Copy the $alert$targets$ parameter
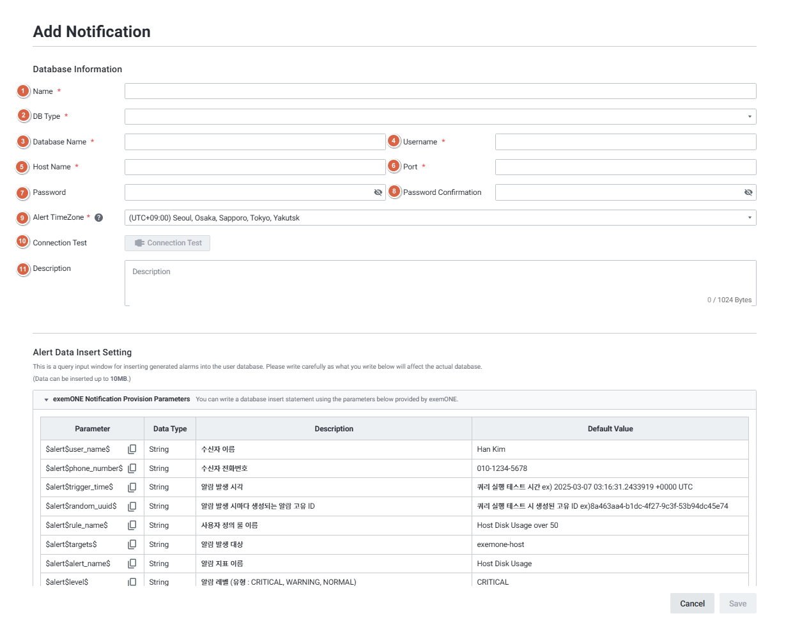This screenshot has width=786, height=632. click(x=132, y=544)
